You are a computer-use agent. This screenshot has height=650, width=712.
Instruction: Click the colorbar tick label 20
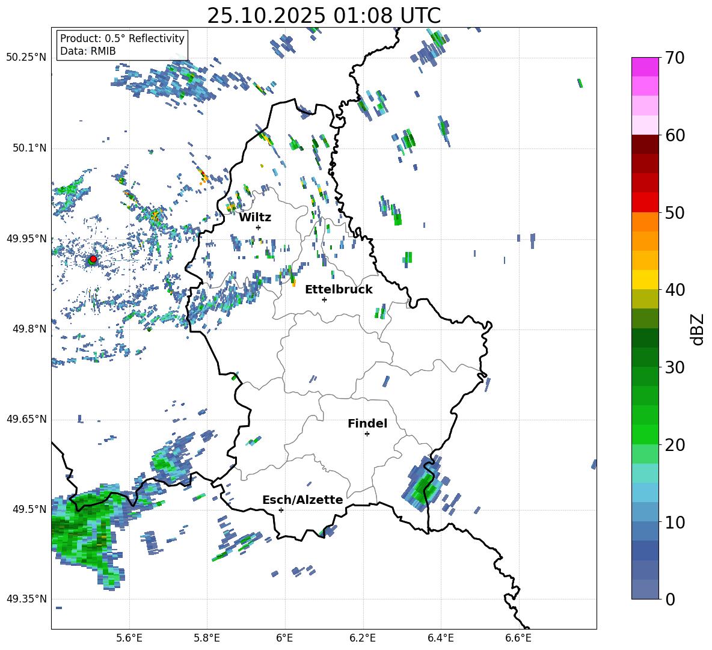[675, 444]
